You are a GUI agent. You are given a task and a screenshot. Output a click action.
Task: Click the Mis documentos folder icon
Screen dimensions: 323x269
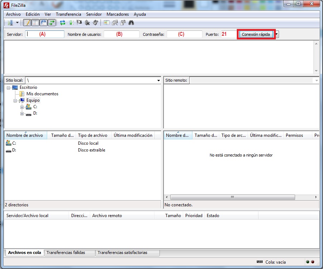coord(22,94)
